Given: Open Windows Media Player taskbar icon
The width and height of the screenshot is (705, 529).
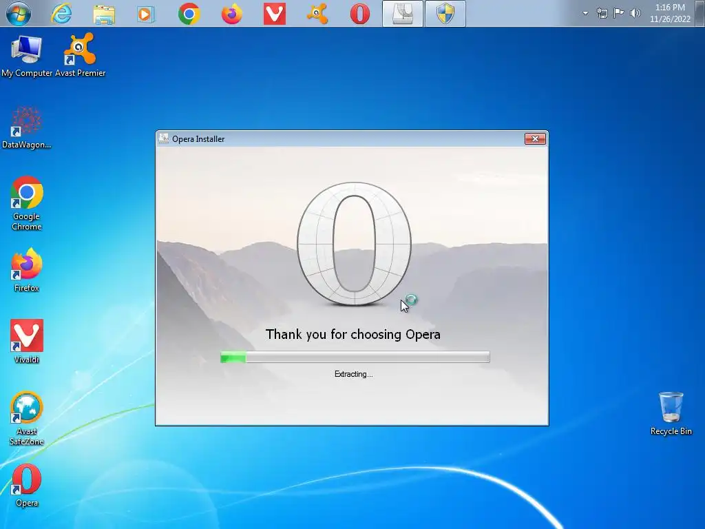Looking at the screenshot, I should 146,14.
